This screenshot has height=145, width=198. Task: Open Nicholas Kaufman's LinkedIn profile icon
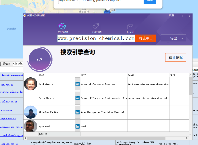[78, 112]
